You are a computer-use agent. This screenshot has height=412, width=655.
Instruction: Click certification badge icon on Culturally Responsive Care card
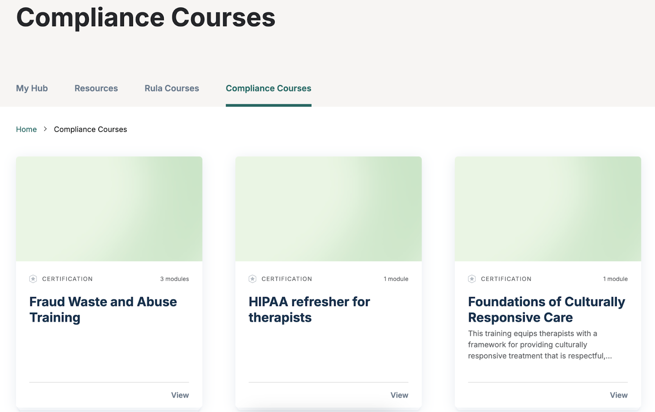[x=472, y=279]
